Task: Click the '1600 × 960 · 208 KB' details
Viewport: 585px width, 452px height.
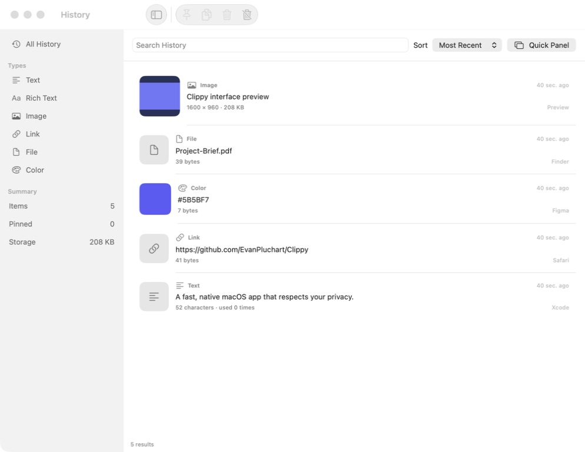Action: click(x=215, y=108)
